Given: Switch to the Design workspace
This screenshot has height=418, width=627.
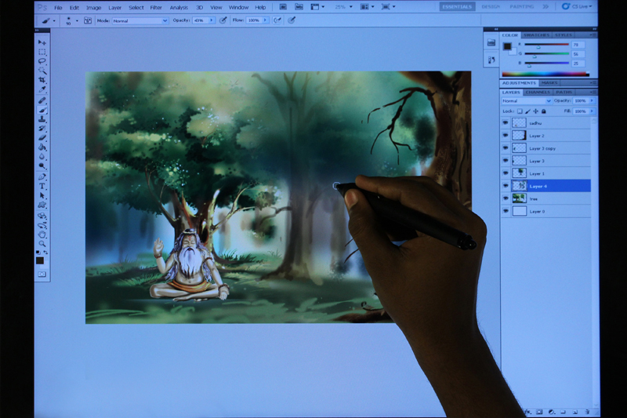Looking at the screenshot, I should (x=491, y=6).
